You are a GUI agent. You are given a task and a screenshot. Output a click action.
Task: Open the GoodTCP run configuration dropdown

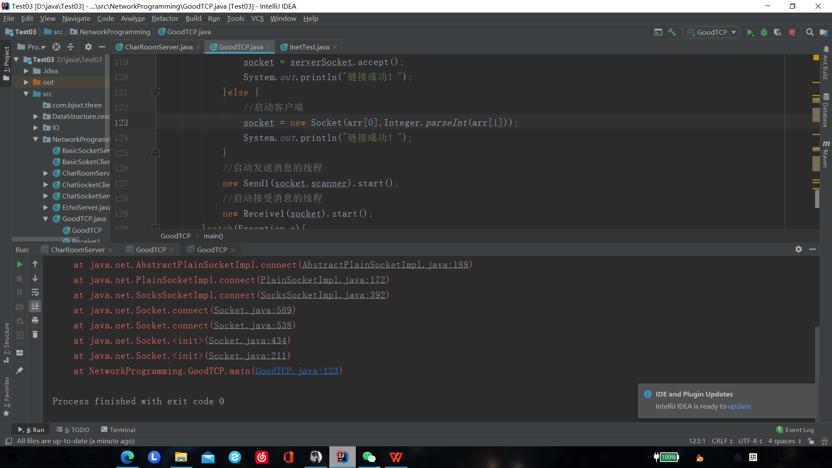(x=712, y=32)
